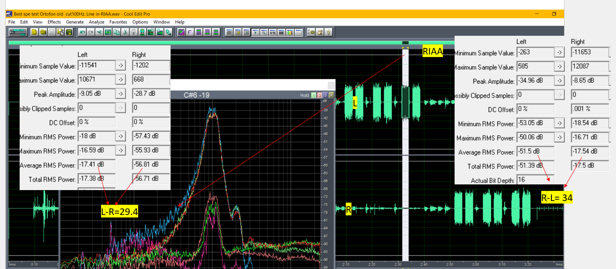Toggle Hold button 1 in frequency analysis
The width and height of the screenshot is (616, 269).
(313, 95)
